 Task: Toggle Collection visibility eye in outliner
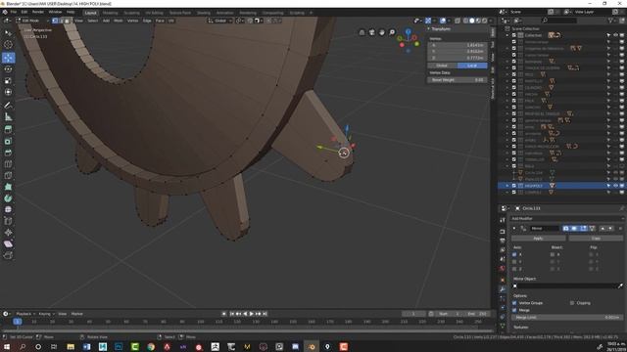click(x=616, y=35)
